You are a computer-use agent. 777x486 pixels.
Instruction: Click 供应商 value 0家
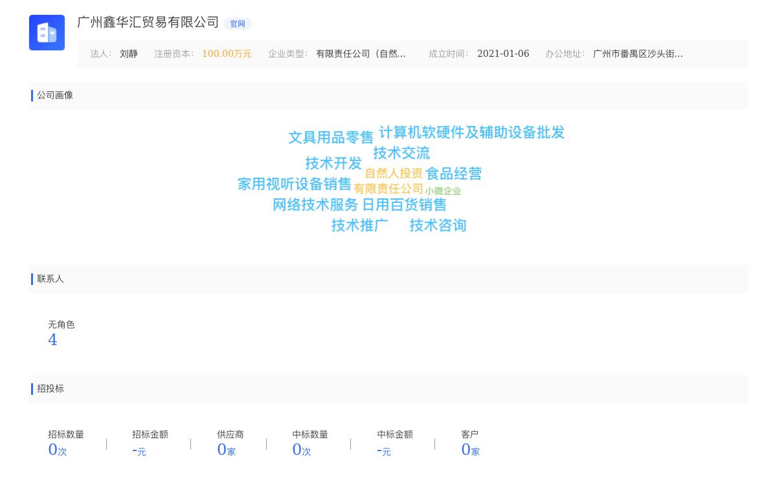[227, 450]
